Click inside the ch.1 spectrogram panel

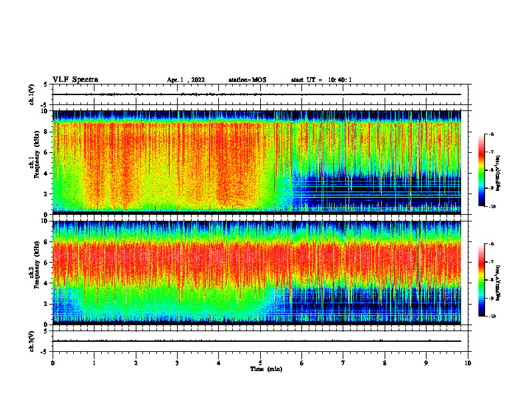(257, 162)
